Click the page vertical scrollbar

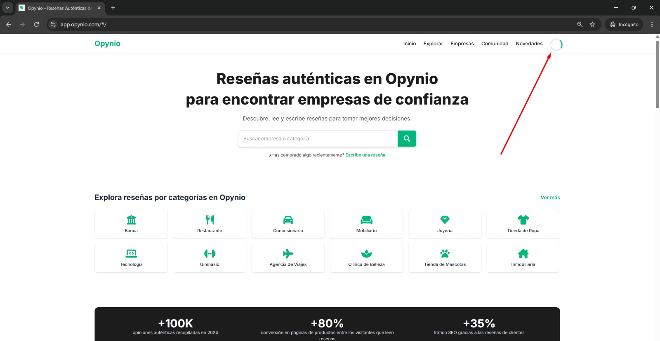658,74
